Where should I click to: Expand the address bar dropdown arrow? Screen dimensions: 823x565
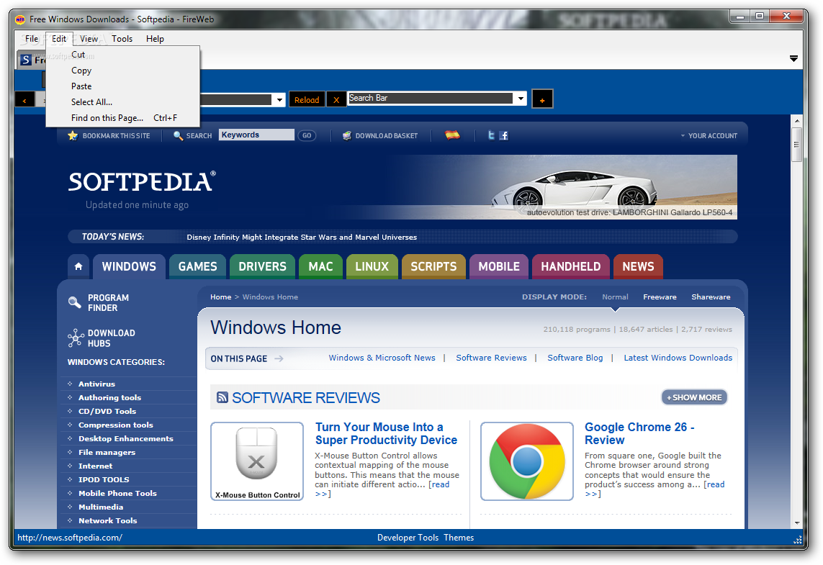pyautogui.click(x=280, y=99)
